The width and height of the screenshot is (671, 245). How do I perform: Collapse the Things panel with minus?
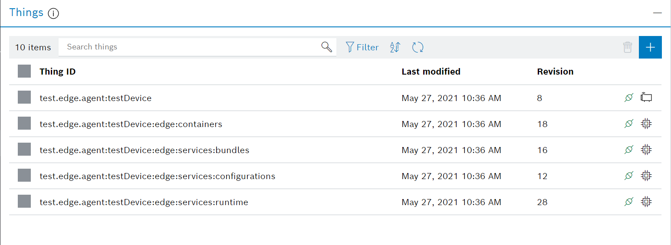[658, 13]
